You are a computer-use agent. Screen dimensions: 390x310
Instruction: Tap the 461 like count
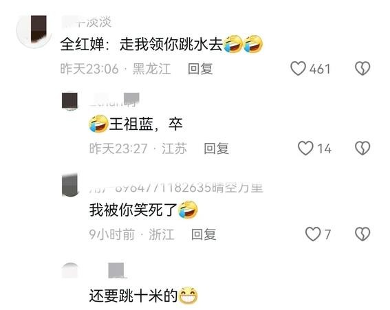point(320,69)
